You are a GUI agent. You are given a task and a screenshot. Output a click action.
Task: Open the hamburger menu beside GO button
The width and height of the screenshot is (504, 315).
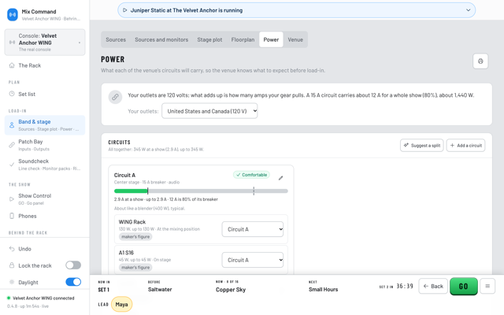pyautogui.click(x=487, y=286)
